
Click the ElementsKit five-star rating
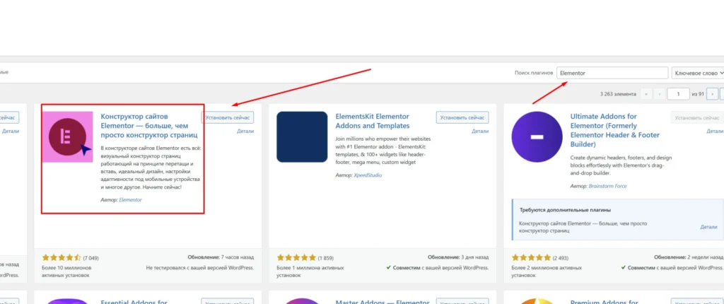pyautogui.click(x=296, y=257)
